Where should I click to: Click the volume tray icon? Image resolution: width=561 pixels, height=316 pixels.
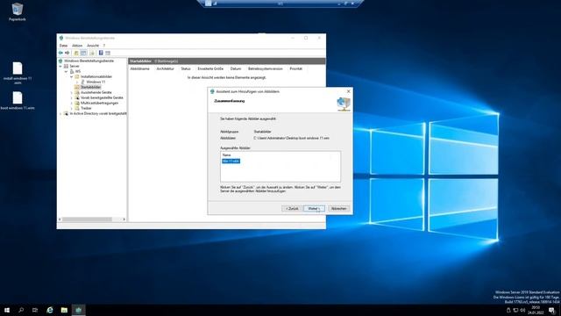coord(522,310)
